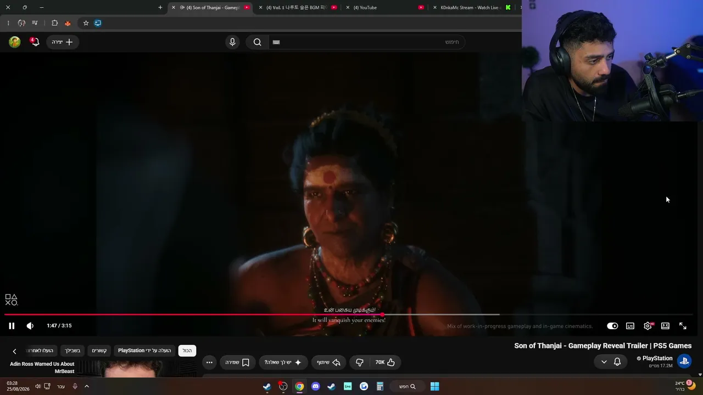Mute the video volume speaker icon
Image resolution: width=703 pixels, height=395 pixels.
tap(30, 326)
